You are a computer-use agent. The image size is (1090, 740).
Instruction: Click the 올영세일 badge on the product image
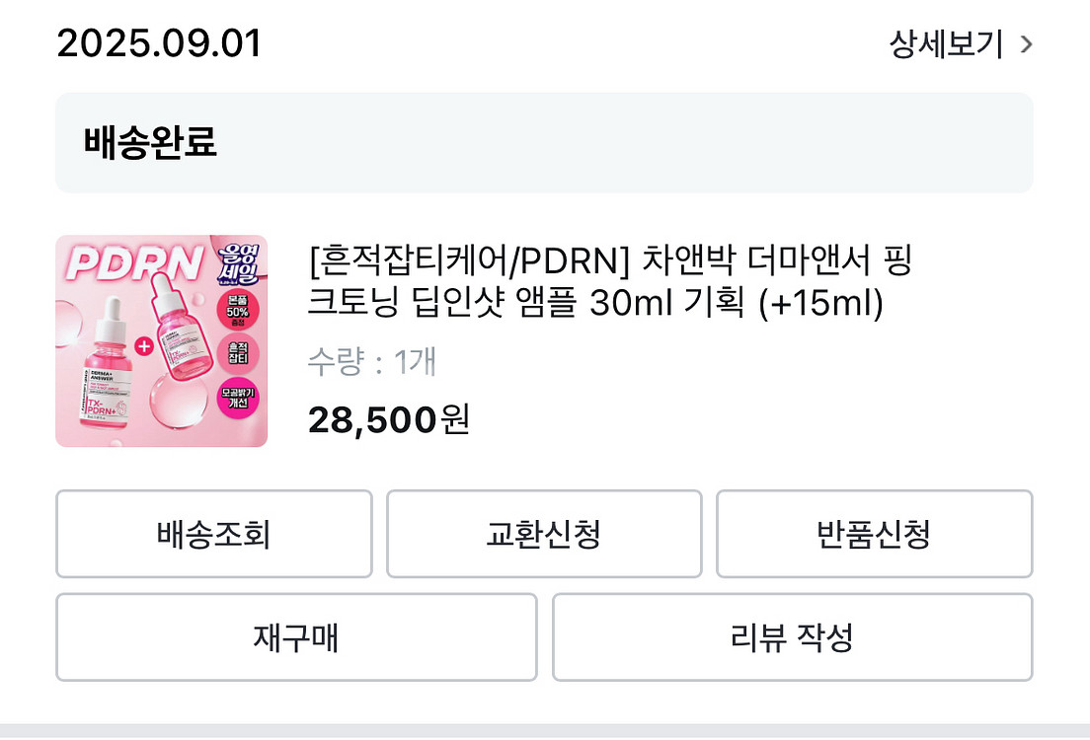point(237,264)
